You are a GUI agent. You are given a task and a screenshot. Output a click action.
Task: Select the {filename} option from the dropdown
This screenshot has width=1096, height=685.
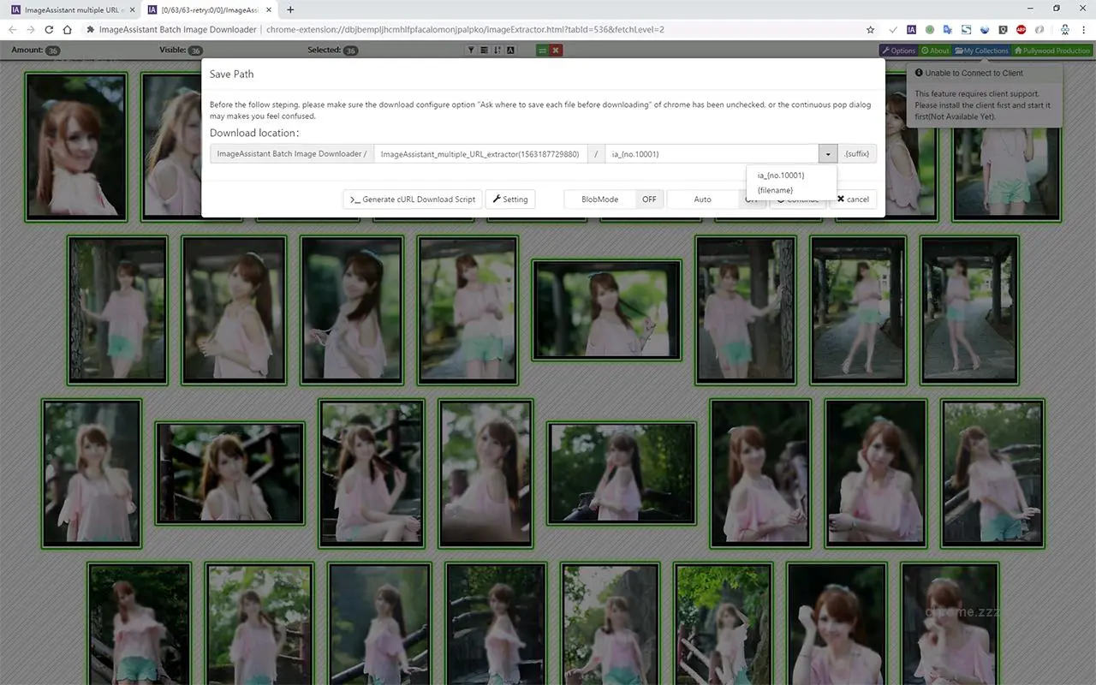(x=775, y=190)
